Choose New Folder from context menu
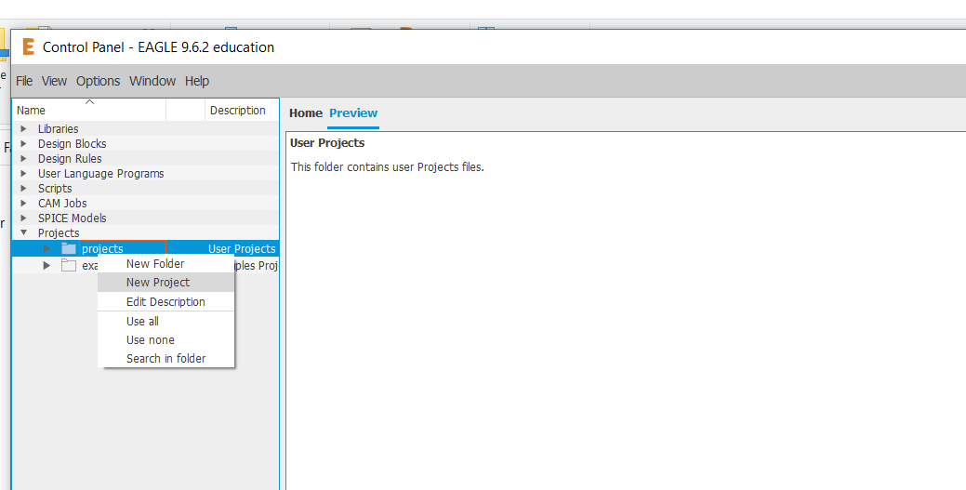 point(165,263)
